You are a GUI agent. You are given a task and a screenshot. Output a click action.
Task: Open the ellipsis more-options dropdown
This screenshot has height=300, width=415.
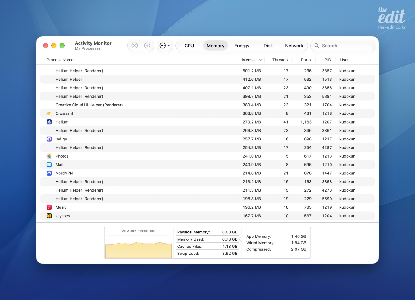point(165,46)
